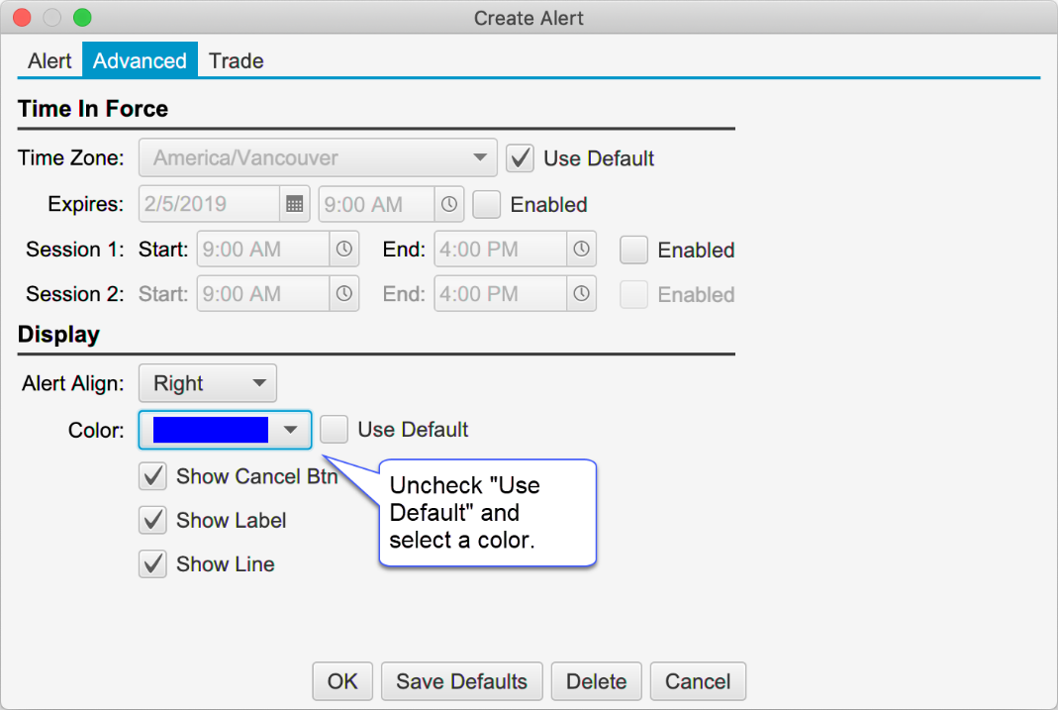Click Session 1 Start time clock icon
The height and width of the screenshot is (710, 1058).
pyautogui.click(x=344, y=250)
